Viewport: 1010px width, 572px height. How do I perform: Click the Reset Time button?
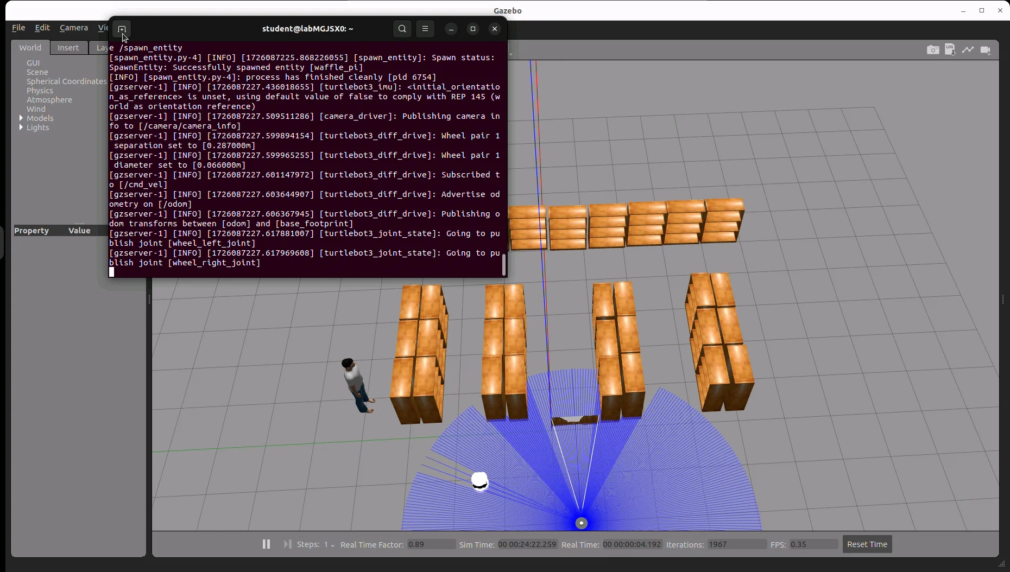(867, 544)
